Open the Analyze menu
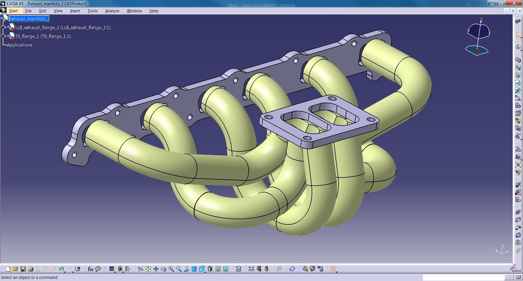This screenshot has width=523, height=281. [x=112, y=11]
